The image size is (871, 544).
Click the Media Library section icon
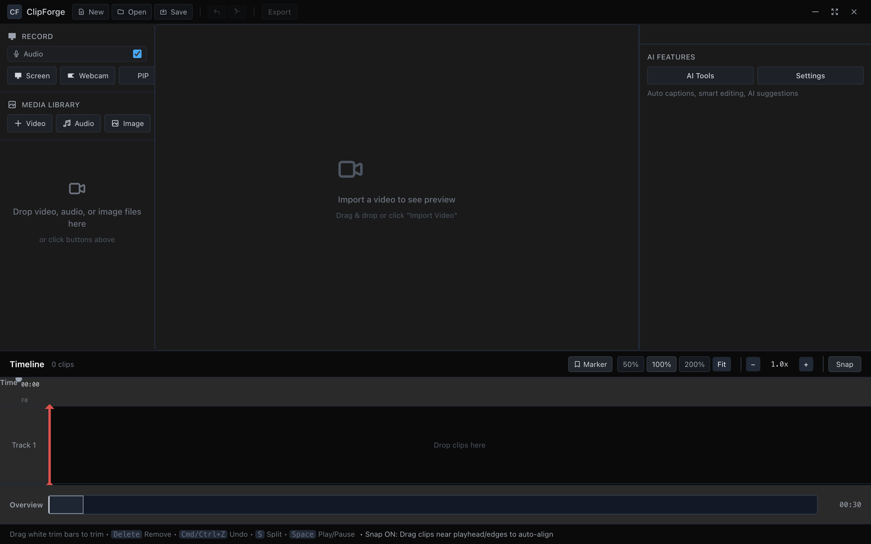pos(12,105)
